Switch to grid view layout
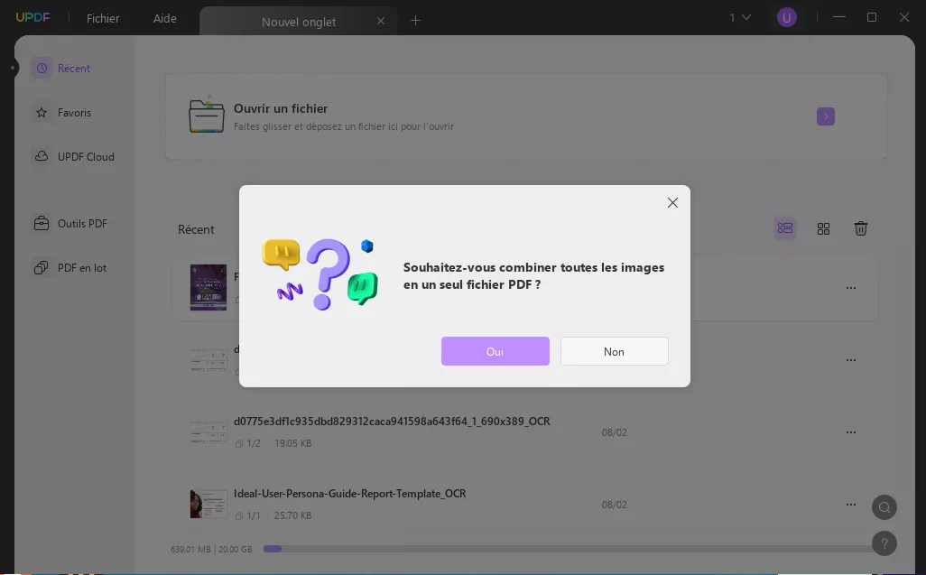The width and height of the screenshot is (926, 575). (x=823, y=228)
